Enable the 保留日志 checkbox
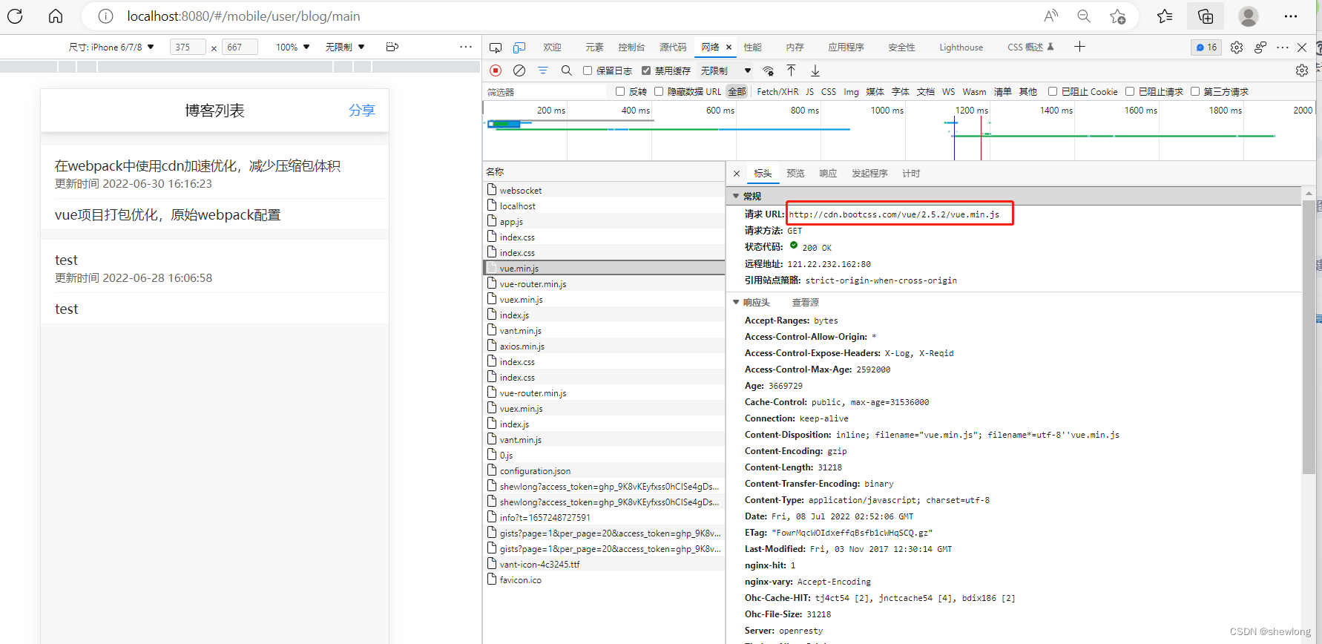1322x644 pixels. tap(588, 70)
